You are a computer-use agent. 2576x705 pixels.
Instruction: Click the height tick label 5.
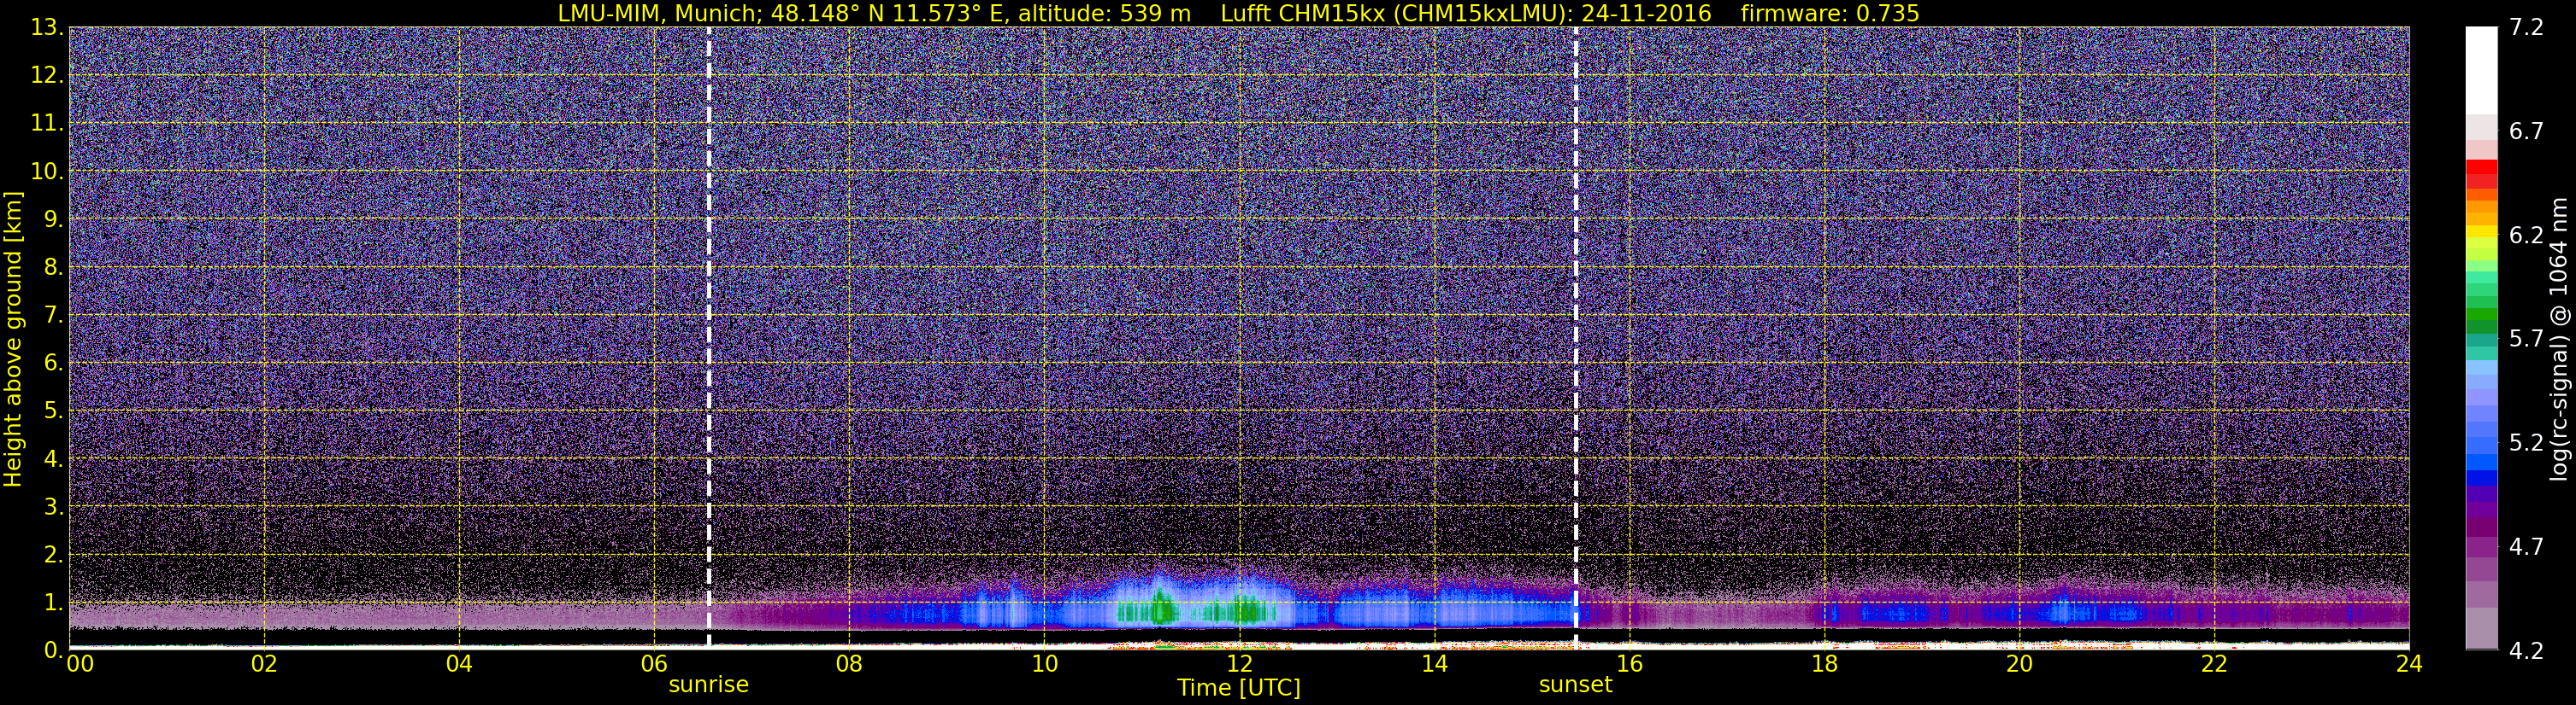(53, 411)
